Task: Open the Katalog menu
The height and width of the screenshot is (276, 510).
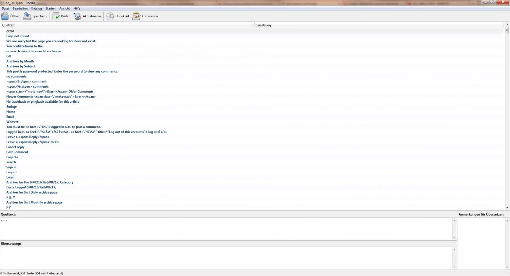Action: [36, 9]
